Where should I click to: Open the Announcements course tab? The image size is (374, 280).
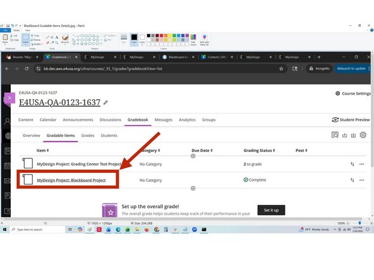[x=78, y=120]
